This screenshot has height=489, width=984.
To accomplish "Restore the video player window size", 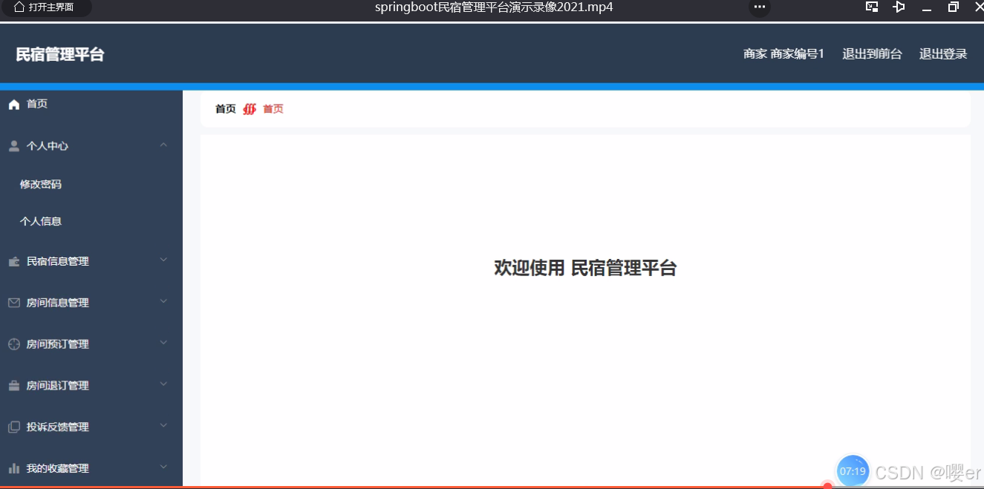I will pos(954,7).
